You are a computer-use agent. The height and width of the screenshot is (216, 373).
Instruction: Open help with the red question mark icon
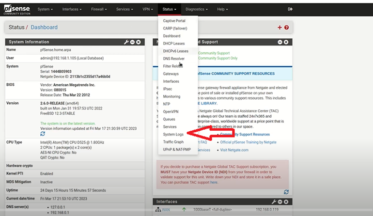click(x=286, y=28)
